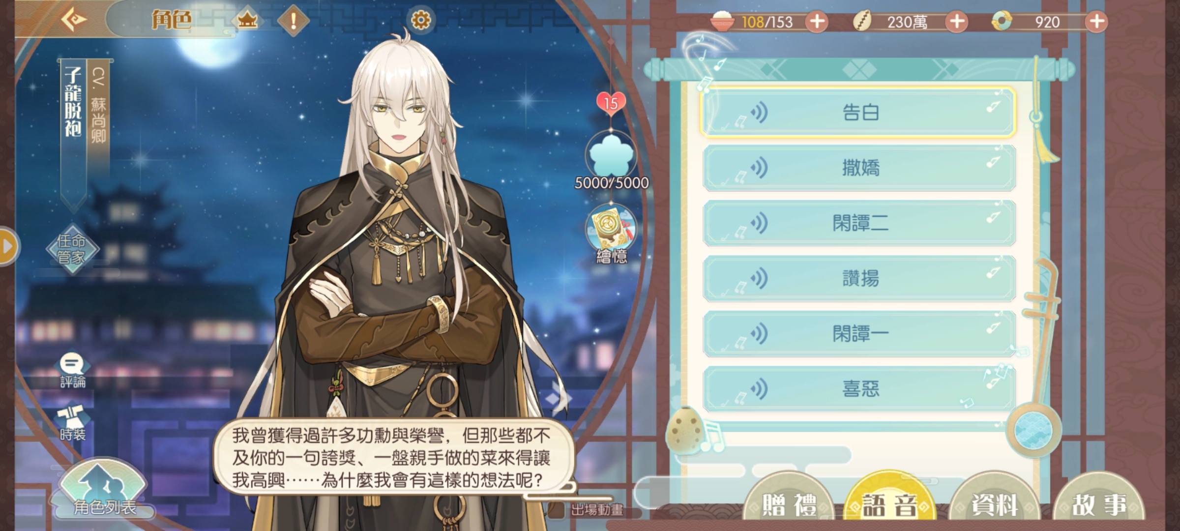This screenshot has width=1180, height=531.
Task: Switch to the 資料 tab
Action: point(994,503)
